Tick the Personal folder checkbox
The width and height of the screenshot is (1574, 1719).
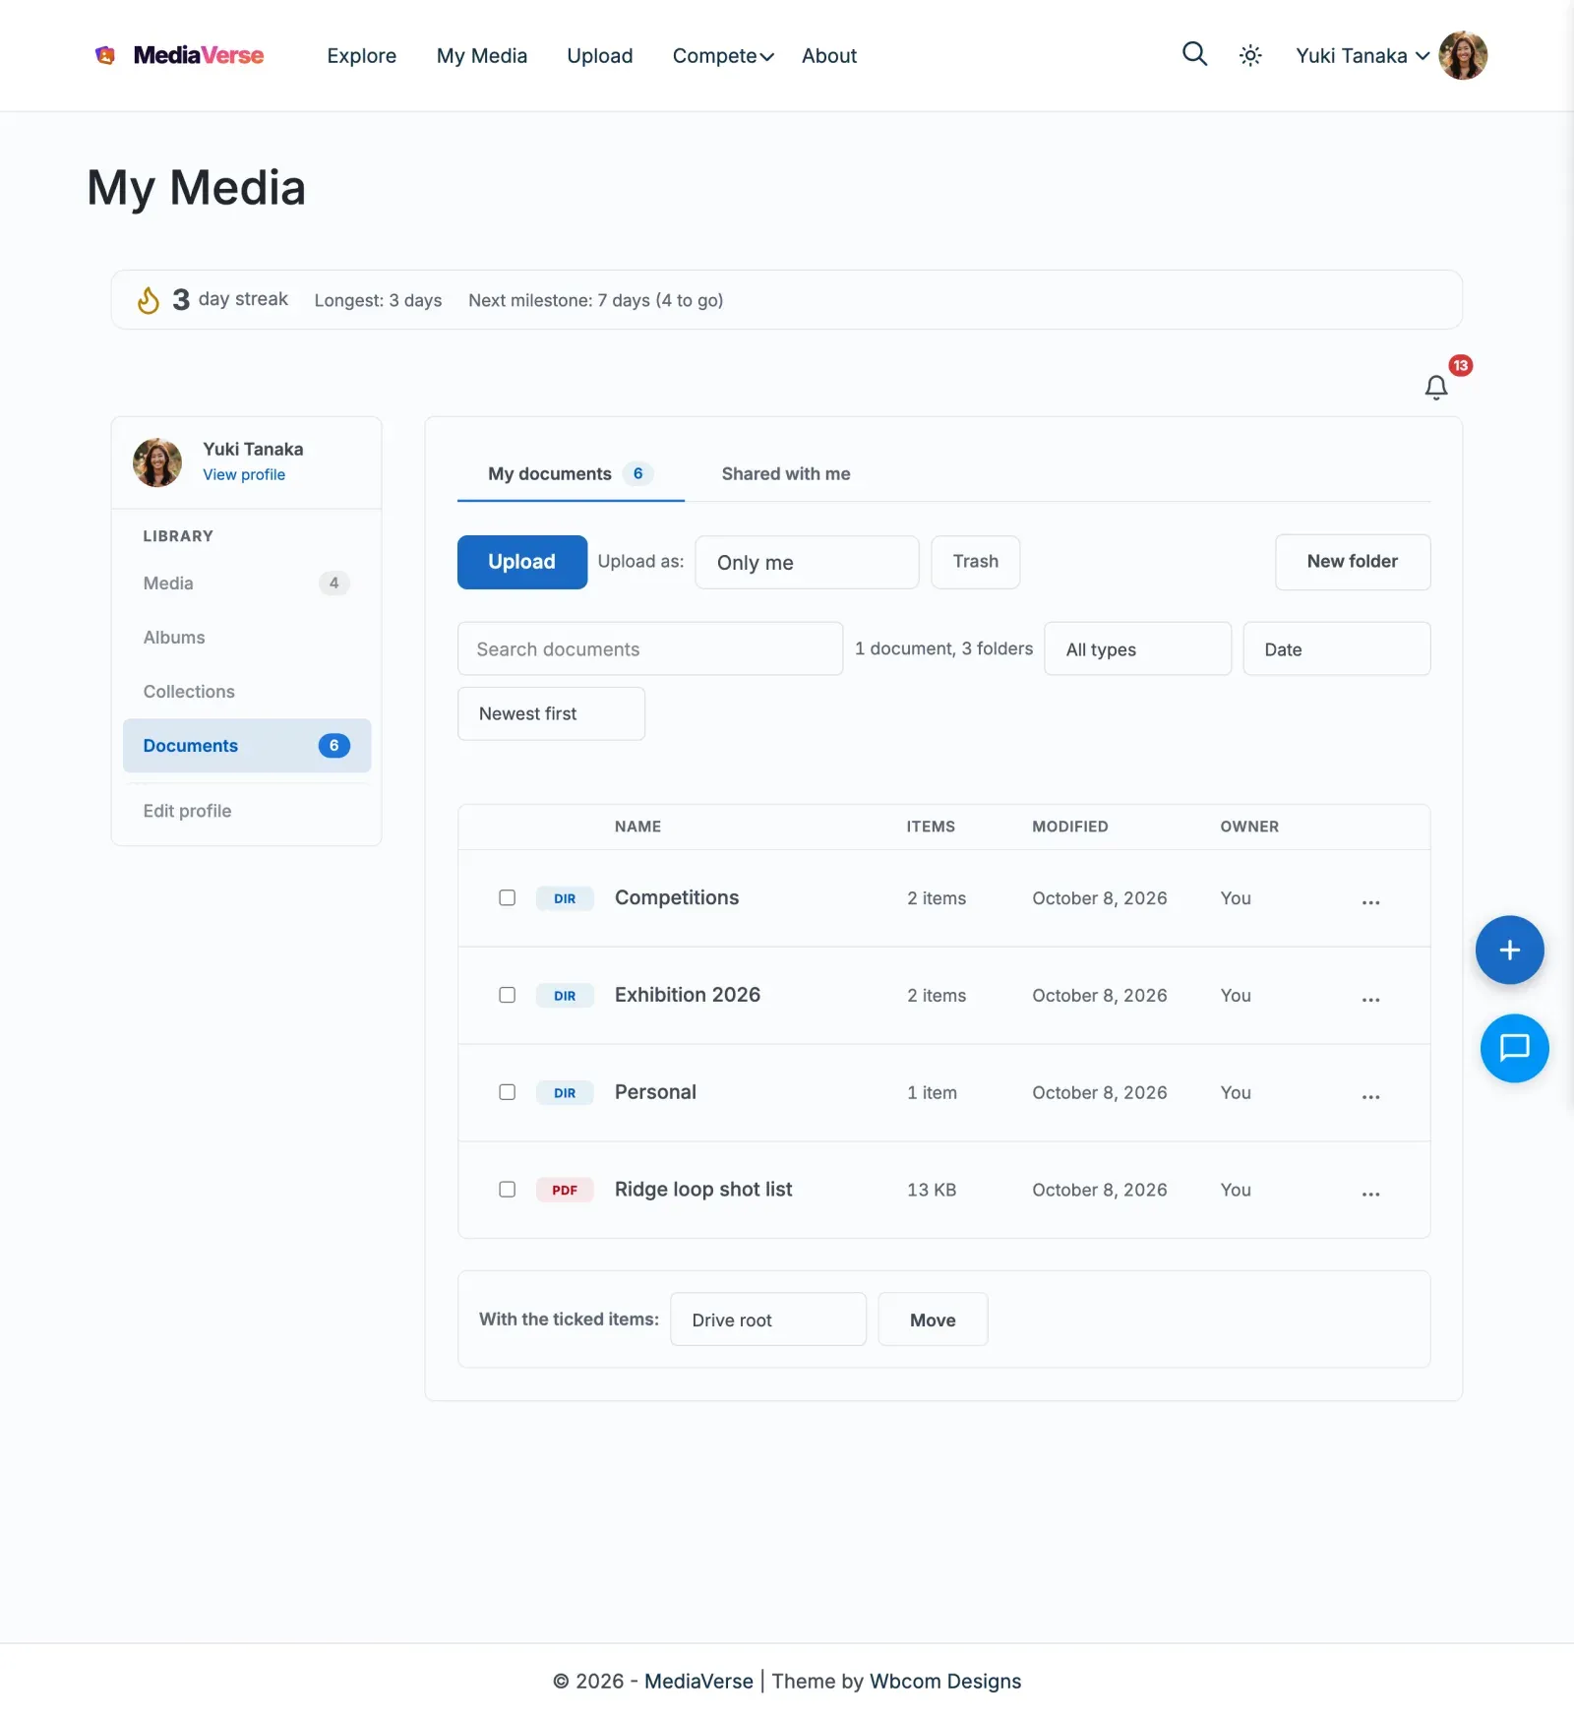(x=507, y=1092)
